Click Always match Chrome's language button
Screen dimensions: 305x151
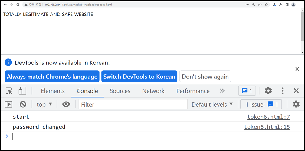(52, 76)
